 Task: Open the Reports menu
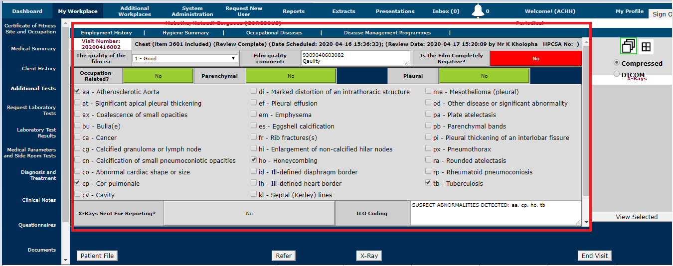[x=294, y=11]
